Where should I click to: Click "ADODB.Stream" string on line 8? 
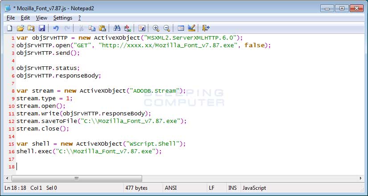[155, 91]
